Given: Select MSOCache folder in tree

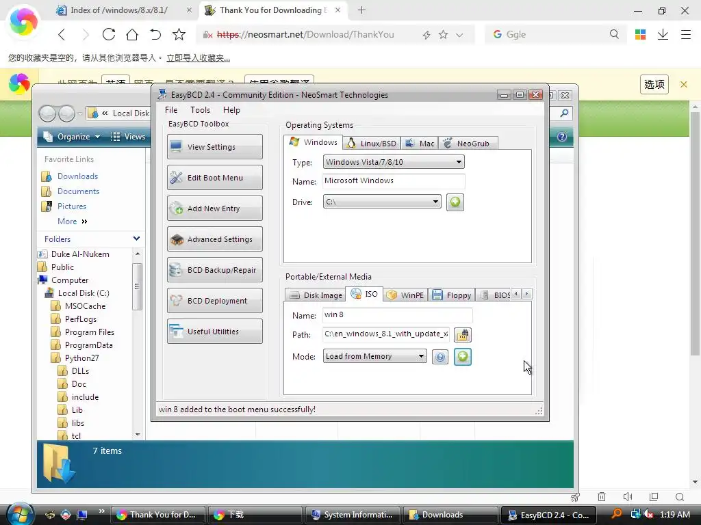Looking at the screenshot, I should point(85,306).
